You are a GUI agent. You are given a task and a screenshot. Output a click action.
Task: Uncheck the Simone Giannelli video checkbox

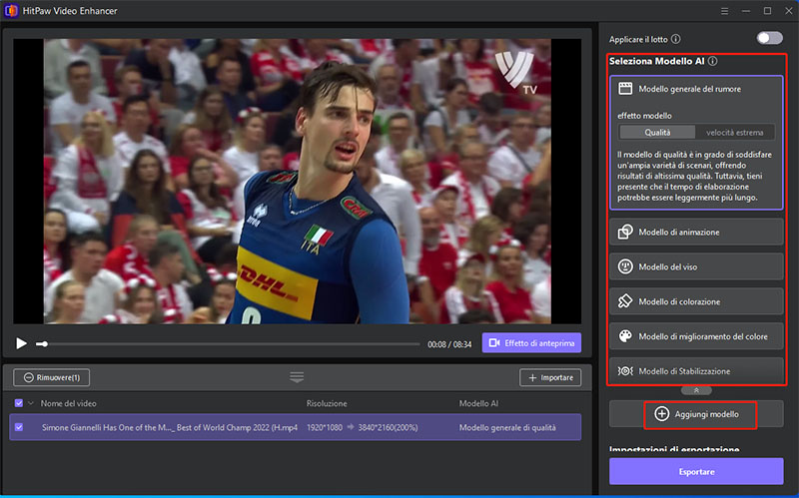click(x=20, y=427)
